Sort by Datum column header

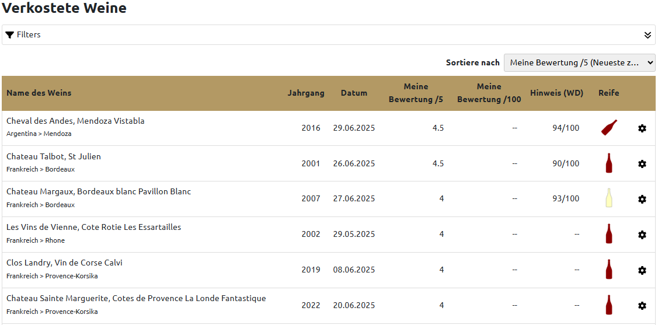click(x=354, y=93)
